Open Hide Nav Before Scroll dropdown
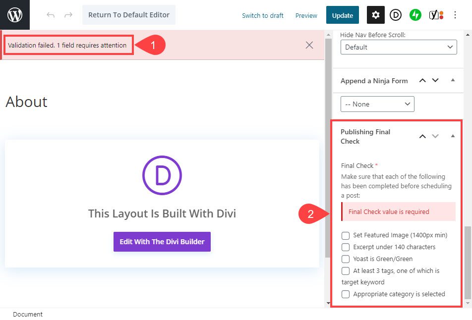472x320 pixels. 398,47
